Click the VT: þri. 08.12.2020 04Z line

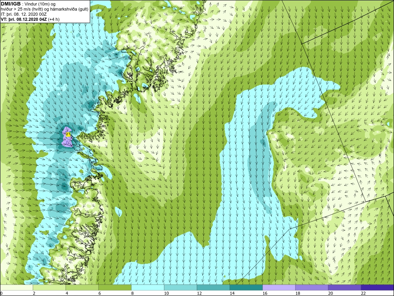[30, 19]
